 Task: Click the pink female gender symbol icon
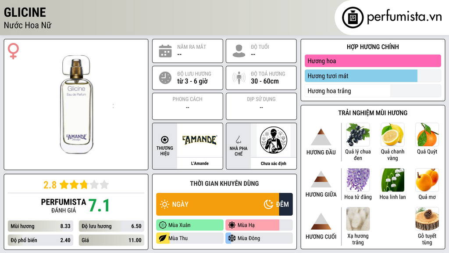coord(13,51)
